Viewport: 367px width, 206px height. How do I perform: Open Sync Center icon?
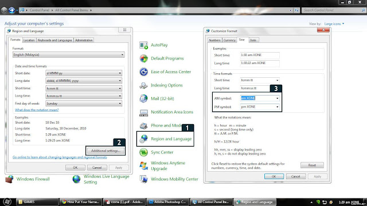pos(143,152)
